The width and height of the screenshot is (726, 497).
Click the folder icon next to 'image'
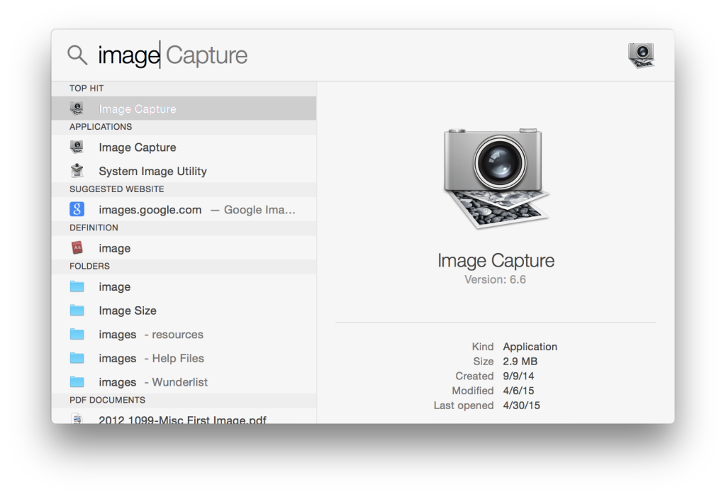(77, 286)
